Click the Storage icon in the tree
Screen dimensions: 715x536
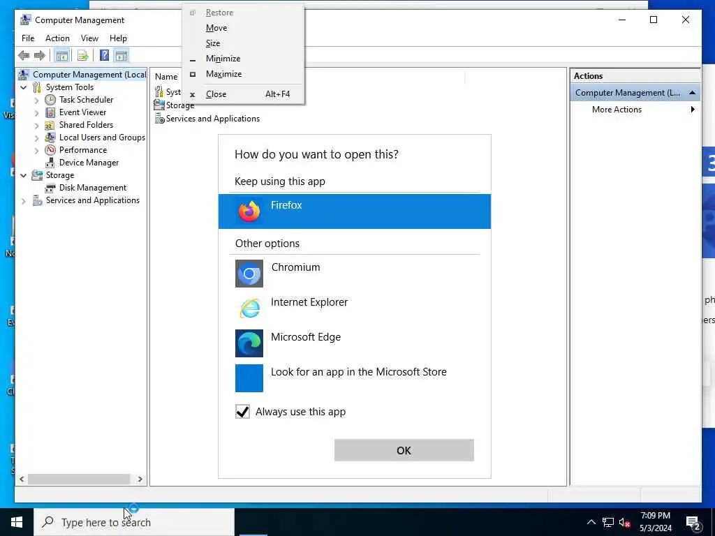coord(37,175)
